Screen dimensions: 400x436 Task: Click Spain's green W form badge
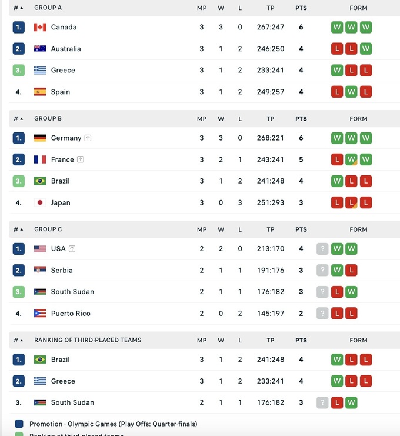tap(351, 92)
